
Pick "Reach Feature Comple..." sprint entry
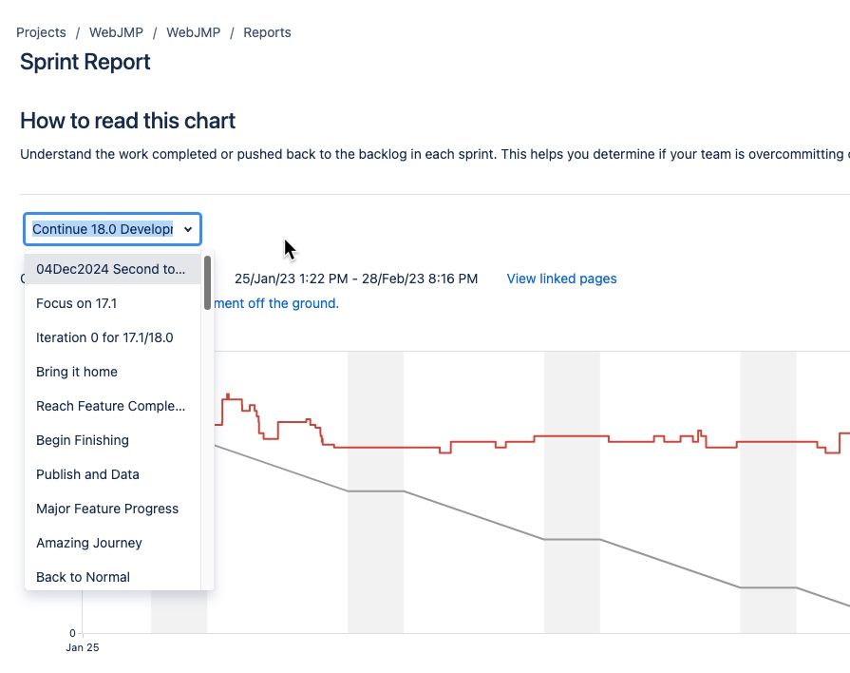(x=110, y=406)
